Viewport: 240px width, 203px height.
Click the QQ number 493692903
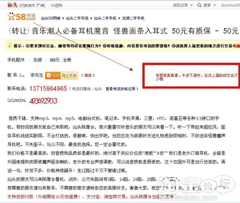click(x=43, y=101)
